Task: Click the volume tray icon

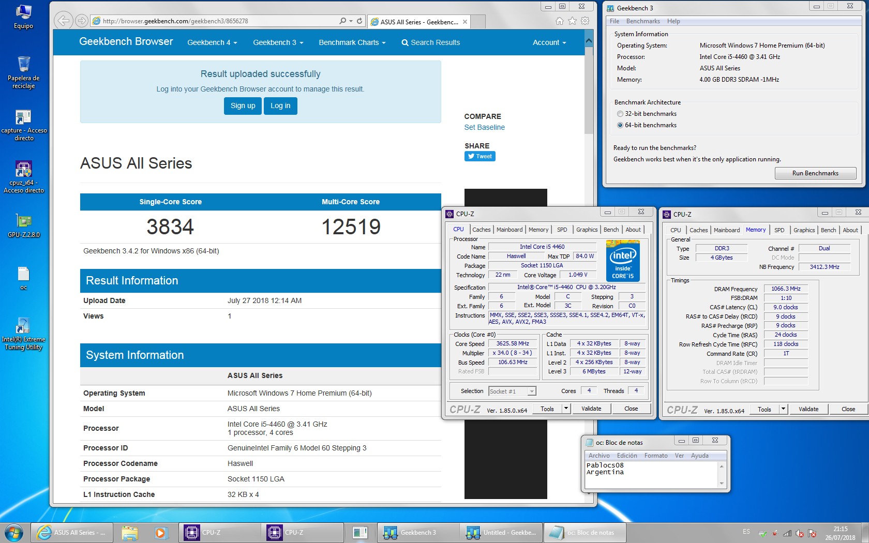Action: point(800,533)
